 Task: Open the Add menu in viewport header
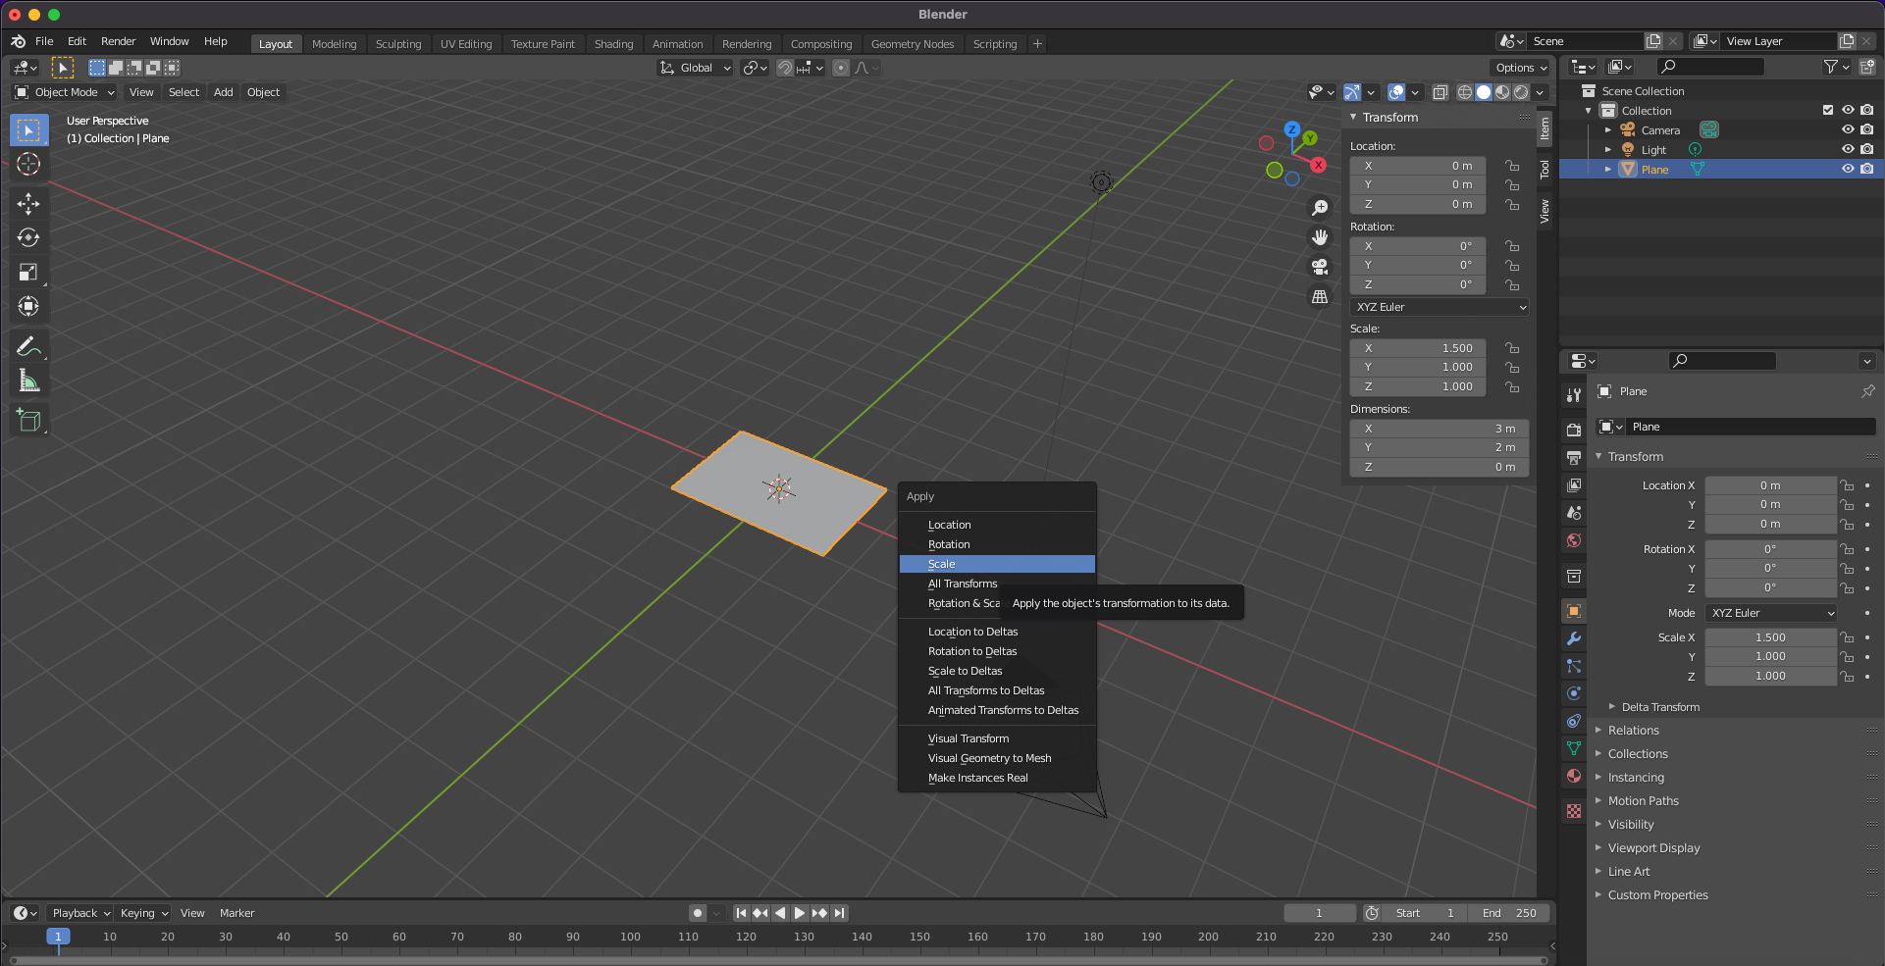point(224,92)
